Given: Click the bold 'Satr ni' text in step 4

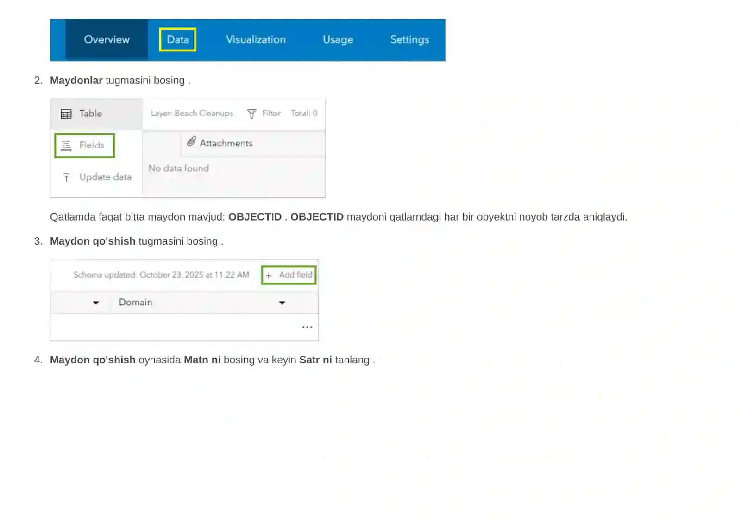Looking at the screenshot, I should coord(315,360).
